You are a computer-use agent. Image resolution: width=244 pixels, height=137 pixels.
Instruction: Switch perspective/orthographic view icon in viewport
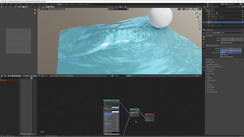click(200, 29)
